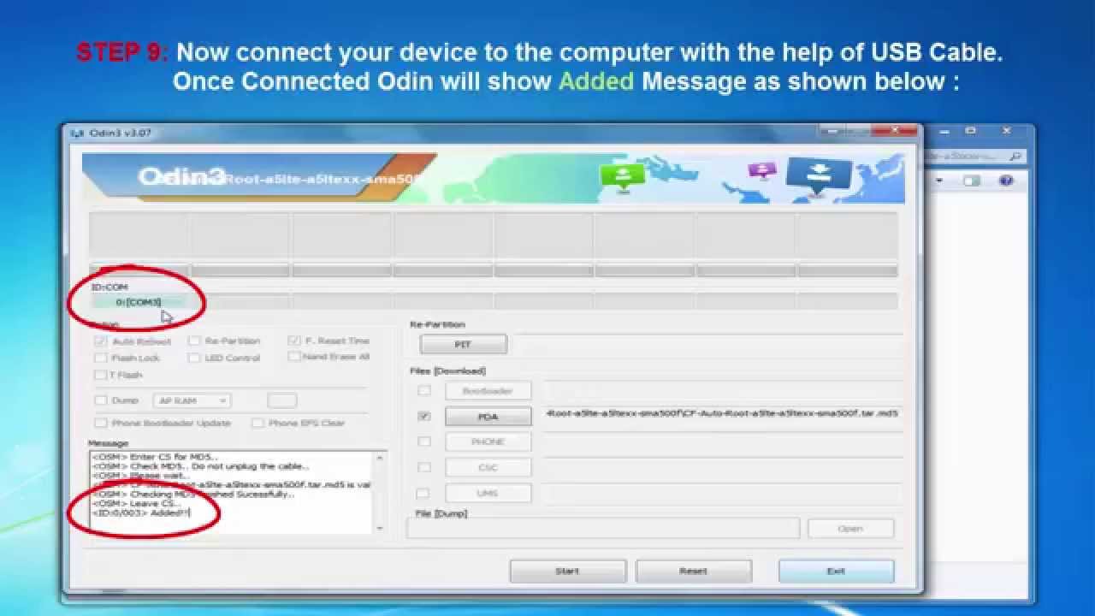Image resolution: width=1095 pixels, height=616 pixels.
Task: Toggle the Auto Reboot checkbox
Action: tap(101, 341)
